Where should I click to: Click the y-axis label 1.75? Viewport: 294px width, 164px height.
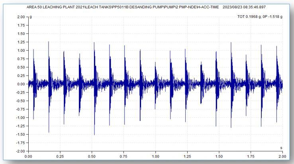pos(21,25)
